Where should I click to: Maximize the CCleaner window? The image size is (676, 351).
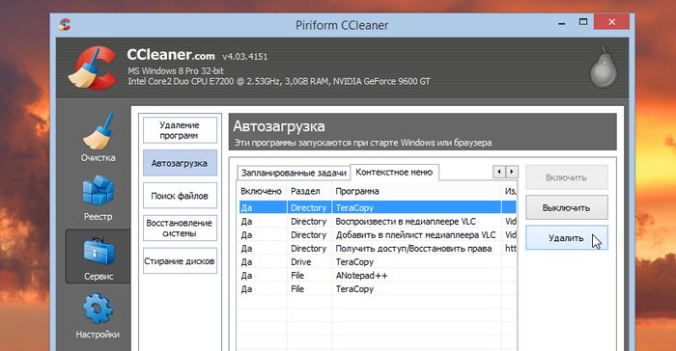583,22
